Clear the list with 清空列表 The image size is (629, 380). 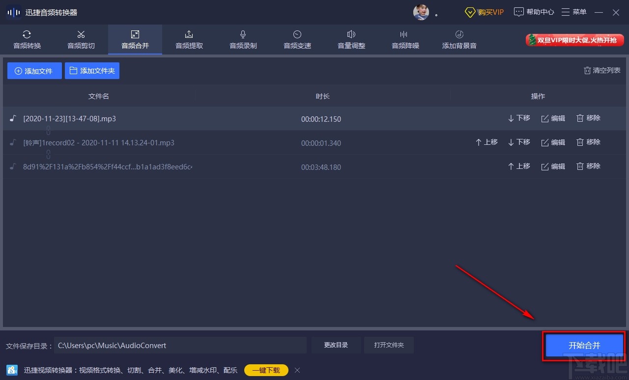click(x=601, y=70)
